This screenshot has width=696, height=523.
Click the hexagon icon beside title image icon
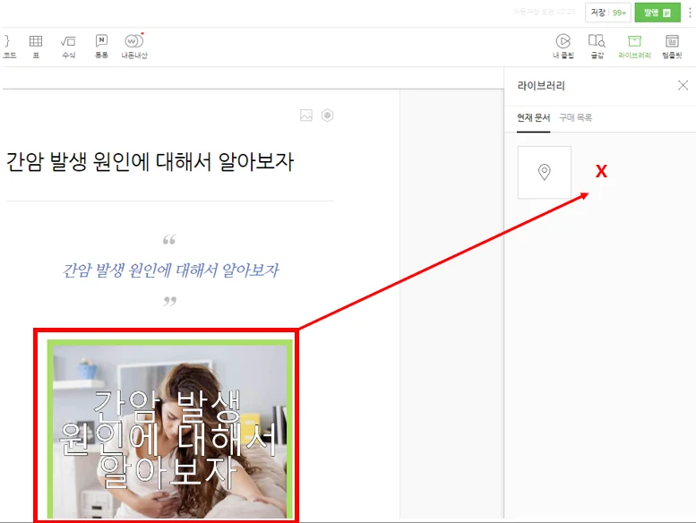pyautogui.click(x=328, y=116)
